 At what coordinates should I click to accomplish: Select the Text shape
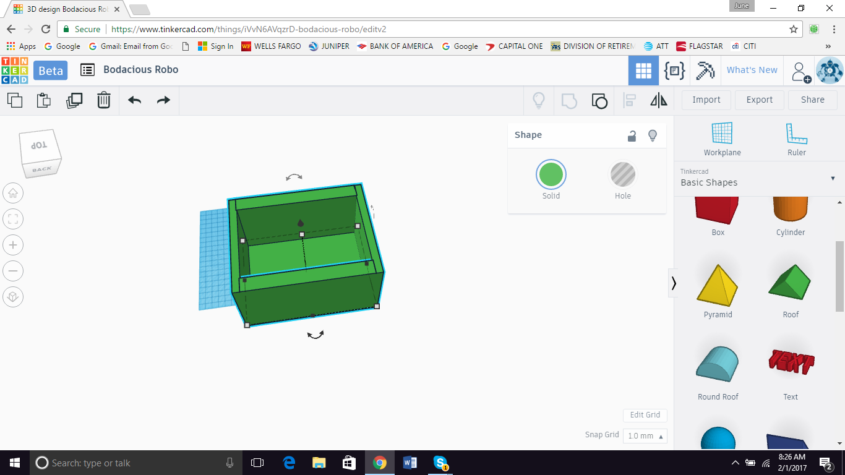[791, 373]
